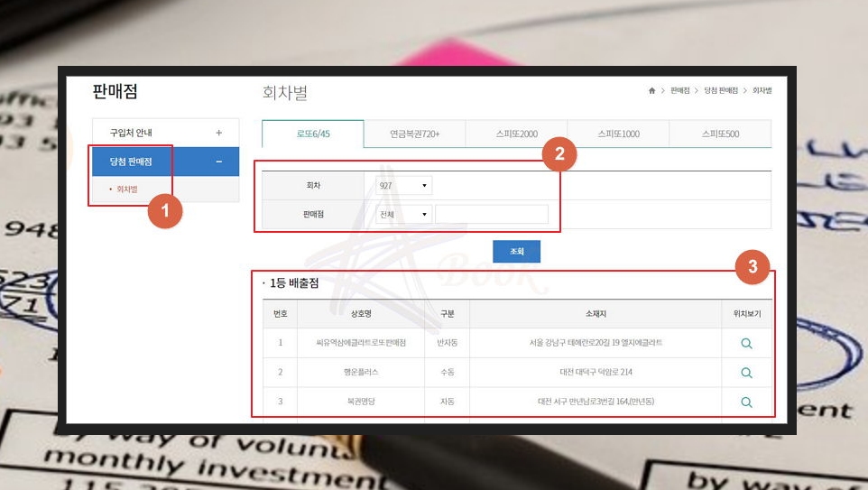Screen dimensions: 868x490
Task: Click 회차별 in the breadcrumb
Action: (762, 90)
